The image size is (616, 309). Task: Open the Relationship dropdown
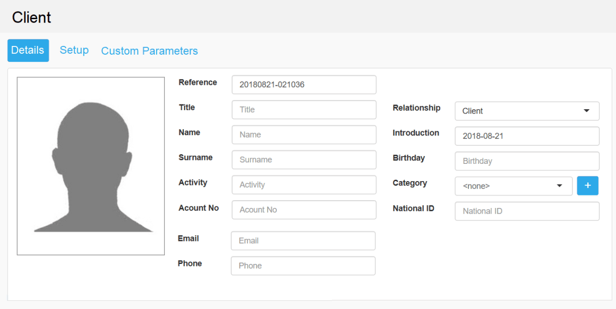[x=527, y=111]
